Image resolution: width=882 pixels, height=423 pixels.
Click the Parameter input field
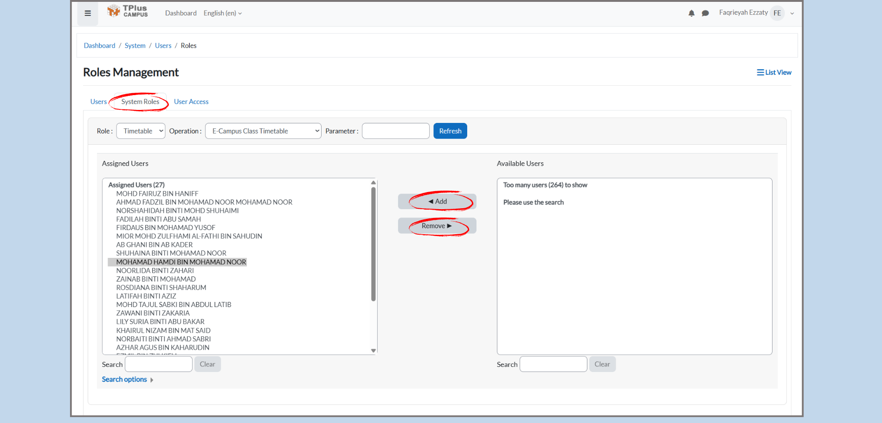[x=395, y=131]
